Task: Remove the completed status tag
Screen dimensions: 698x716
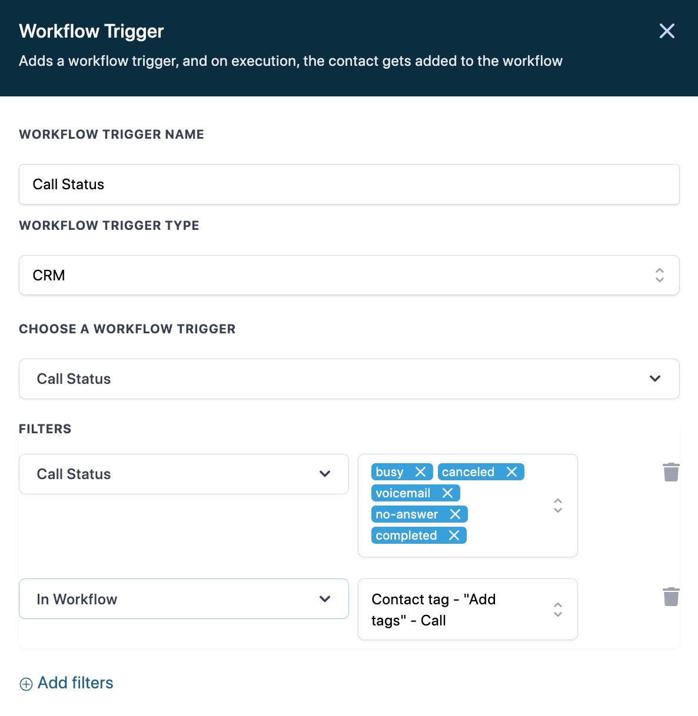Action: [454, 536]
